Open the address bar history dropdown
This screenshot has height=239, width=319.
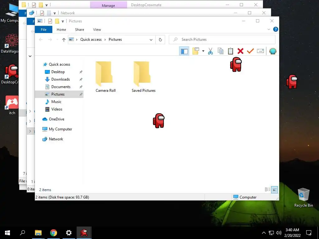point(151,40)
